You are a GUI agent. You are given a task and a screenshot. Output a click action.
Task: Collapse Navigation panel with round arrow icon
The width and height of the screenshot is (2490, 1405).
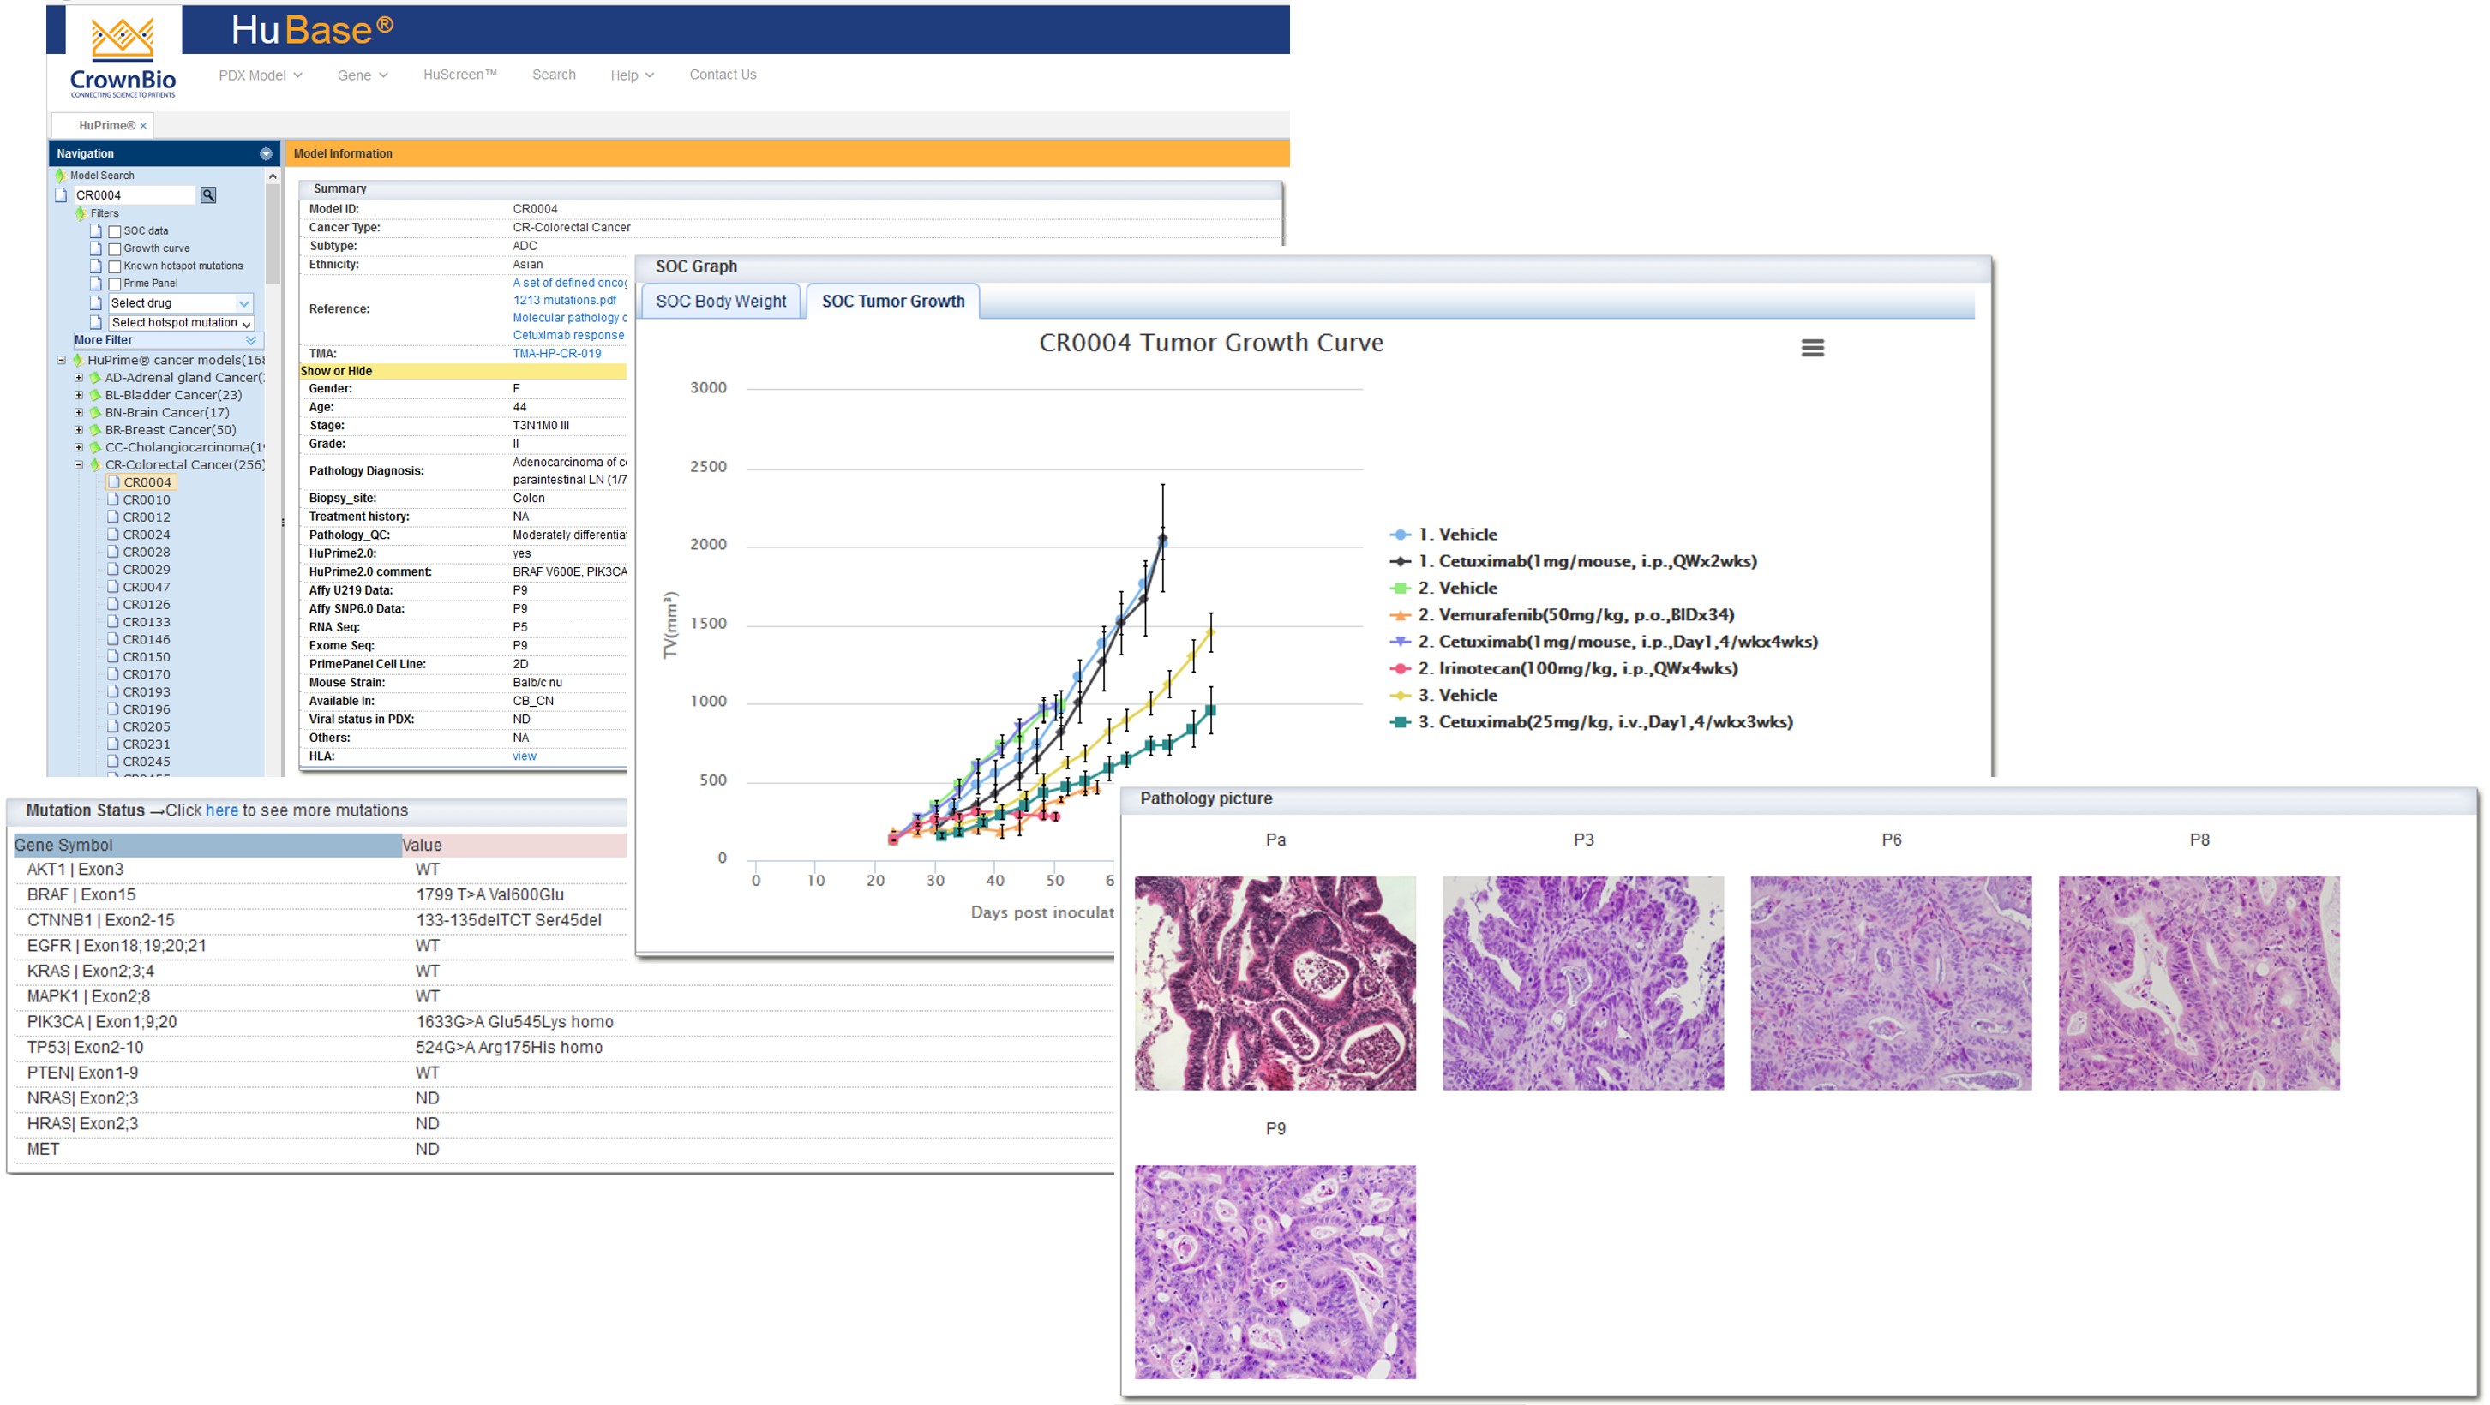pyautogui.click(x=266, y=153)
